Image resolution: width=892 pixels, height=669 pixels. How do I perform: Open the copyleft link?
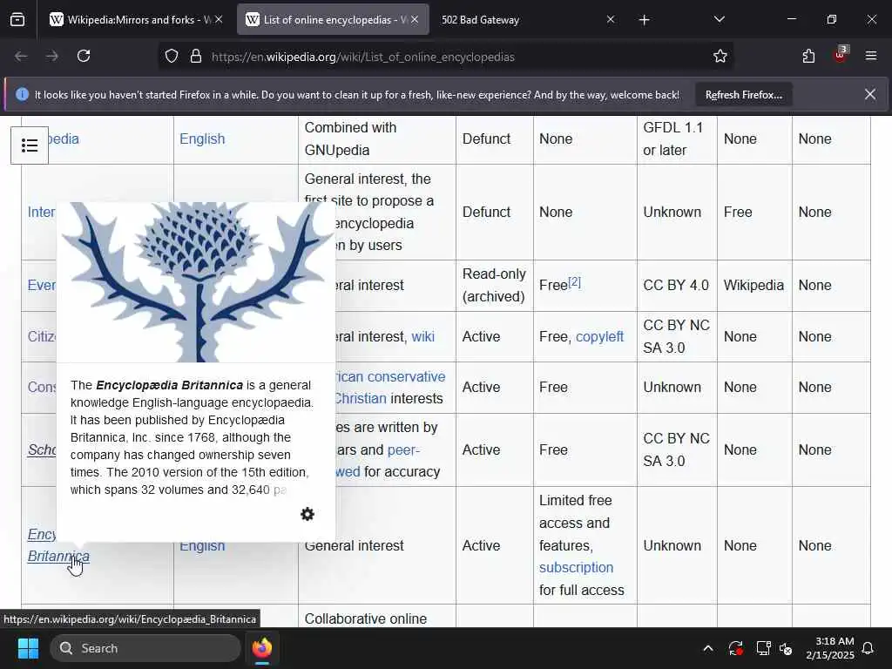(x=599, y=337)
